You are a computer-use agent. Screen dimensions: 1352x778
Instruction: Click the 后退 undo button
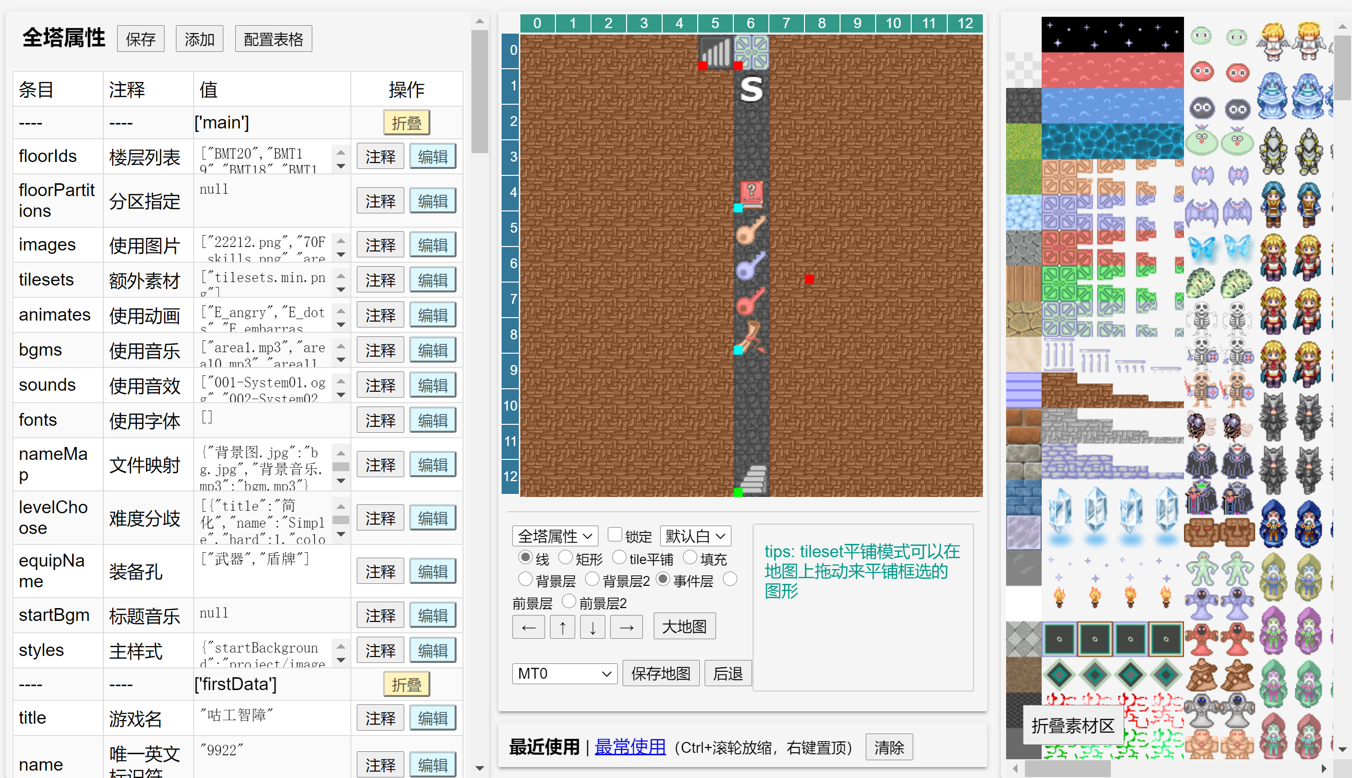[x=728, y=673]
